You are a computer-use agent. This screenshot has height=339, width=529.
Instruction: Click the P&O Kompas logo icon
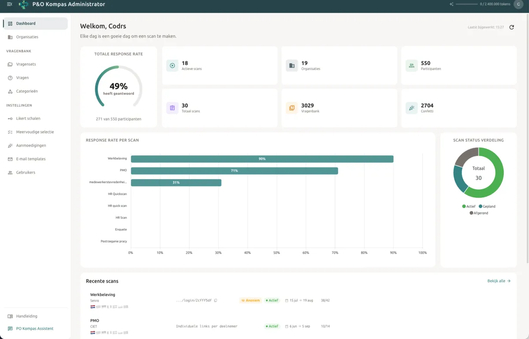click(24, 4)
